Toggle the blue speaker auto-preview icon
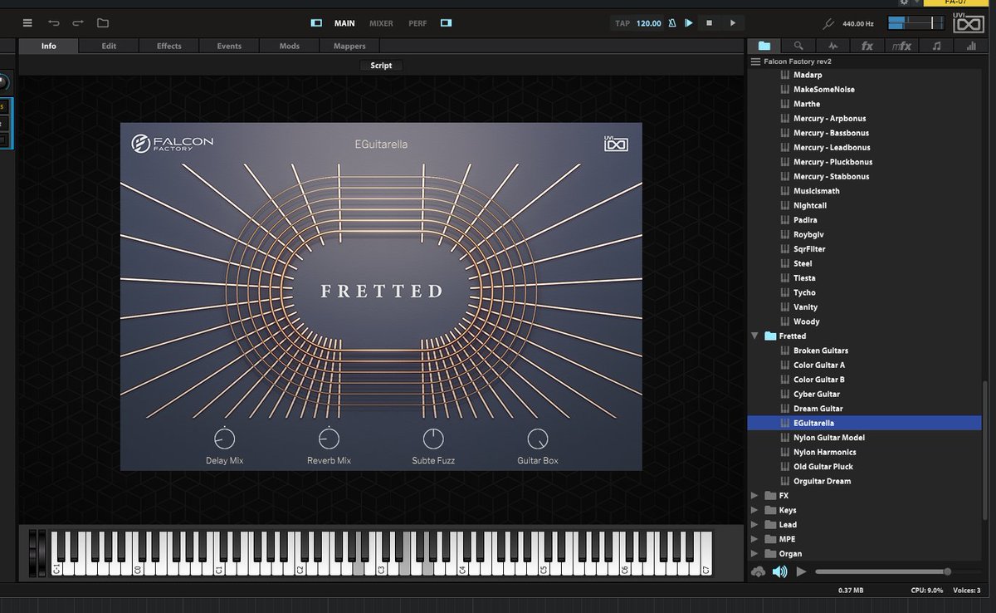 (779, 571)
